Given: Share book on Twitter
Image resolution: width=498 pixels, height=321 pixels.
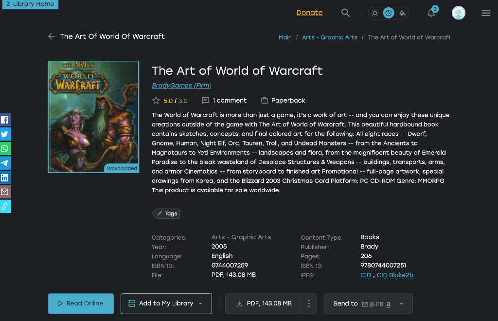Looking at the screenshot, I should click(5, 134).
